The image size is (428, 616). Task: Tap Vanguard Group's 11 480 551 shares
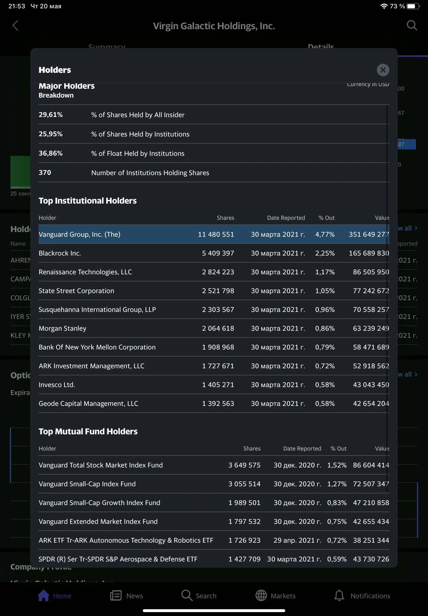[216, 234]
